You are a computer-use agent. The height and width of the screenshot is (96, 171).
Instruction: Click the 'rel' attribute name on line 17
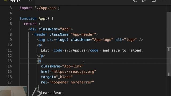pyautogui.click(x=44, y=82)
